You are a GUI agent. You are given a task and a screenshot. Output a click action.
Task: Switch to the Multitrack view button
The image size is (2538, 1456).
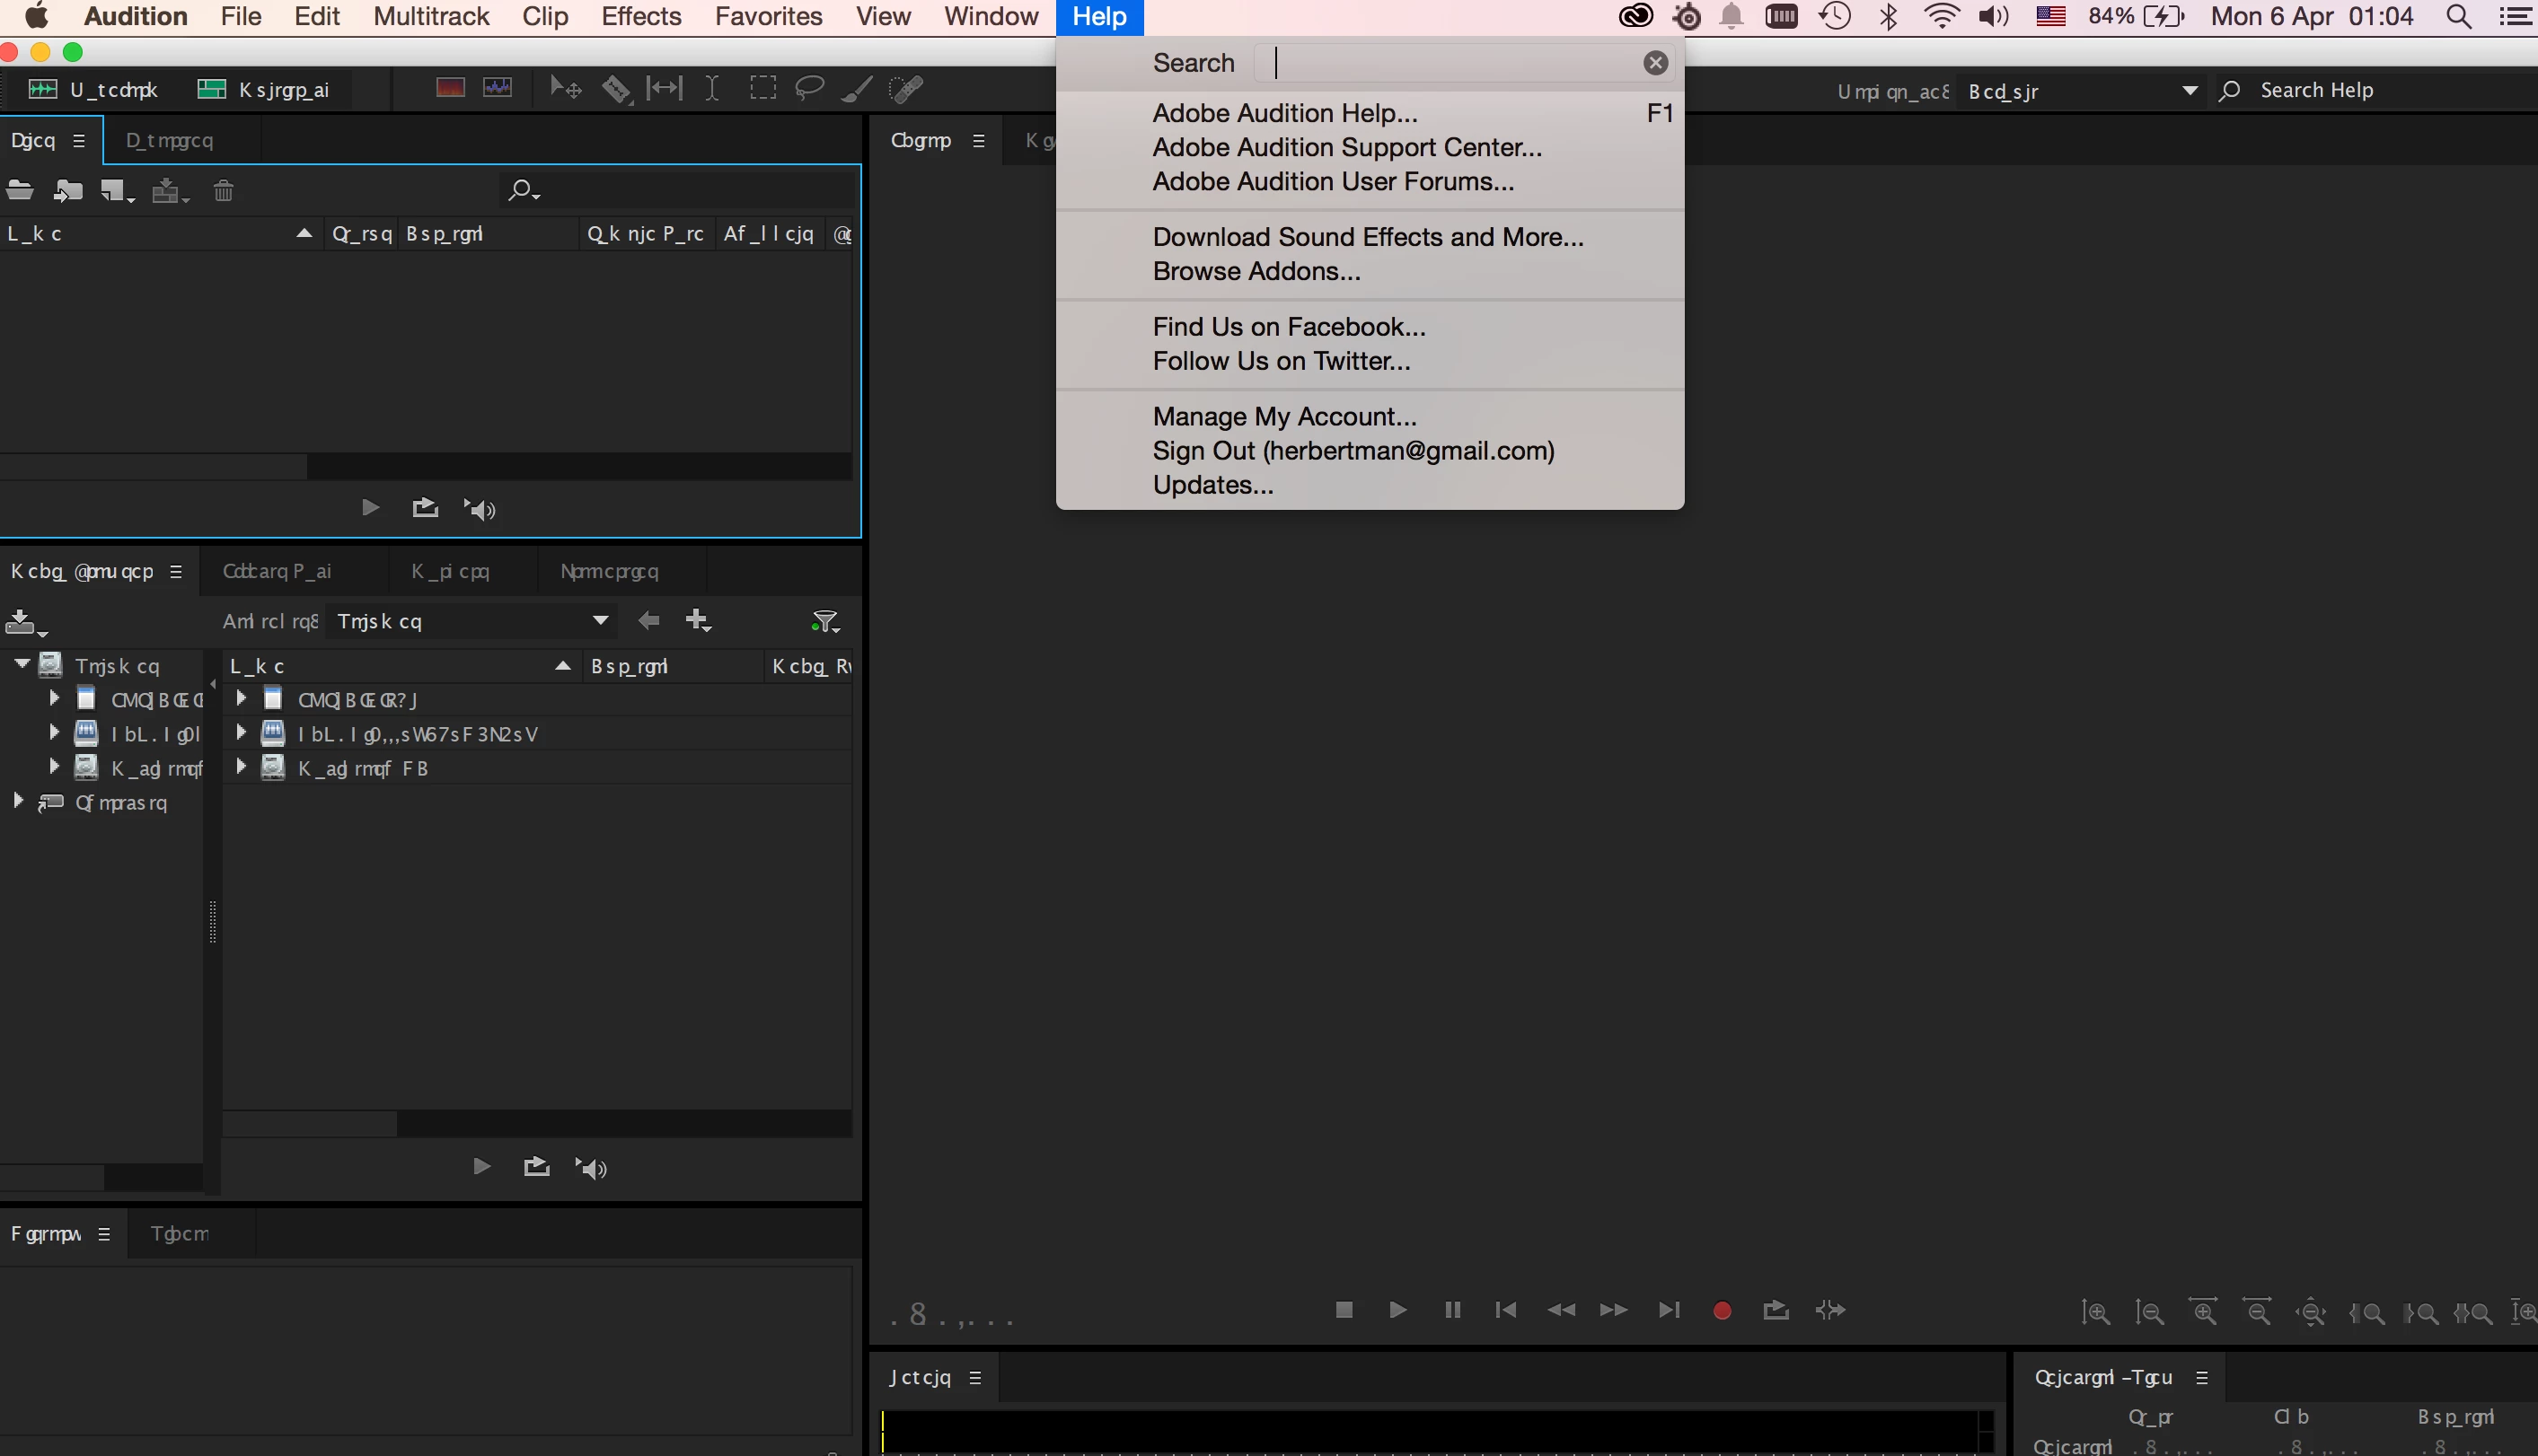point(265,90)
